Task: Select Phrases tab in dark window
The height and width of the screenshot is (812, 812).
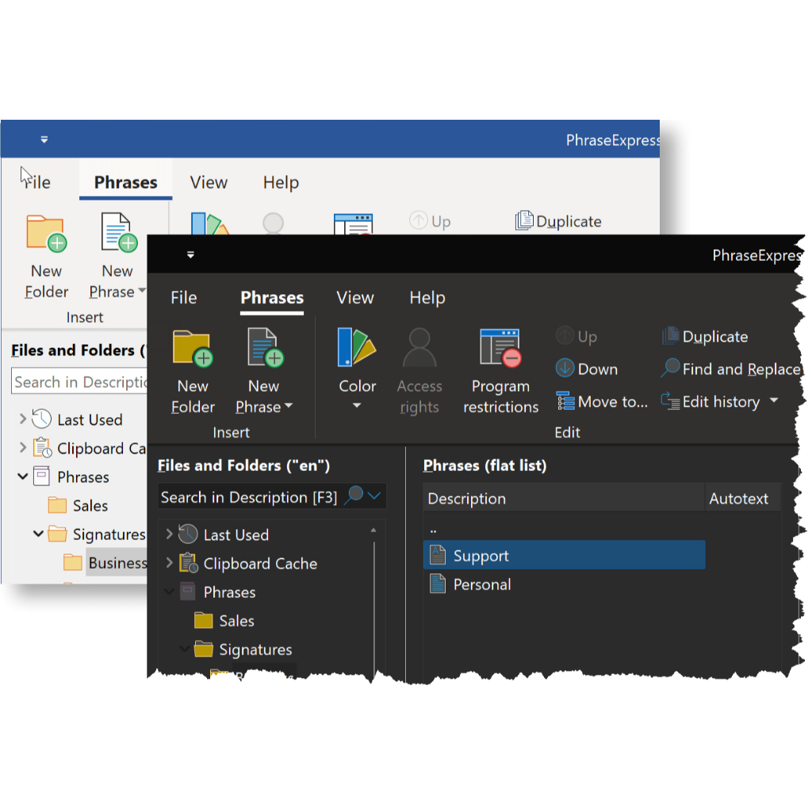Action: 272,298
